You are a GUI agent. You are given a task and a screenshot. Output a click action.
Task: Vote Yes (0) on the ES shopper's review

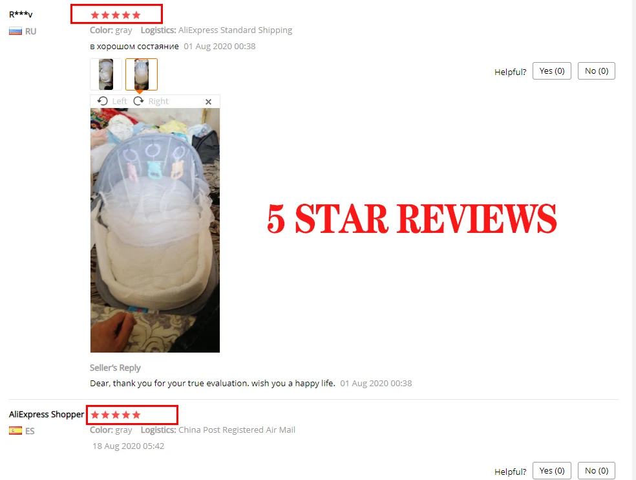pyautogui.click(x=551, y=471)
